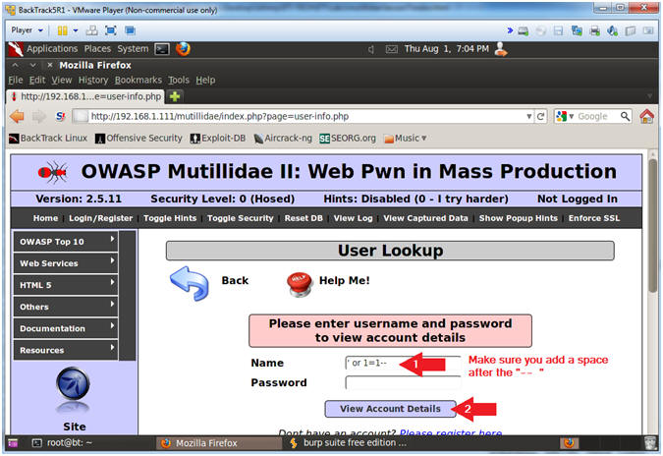663x456 pixels.
Task: Open the SEORG.org bookmark
Action: 348,139
